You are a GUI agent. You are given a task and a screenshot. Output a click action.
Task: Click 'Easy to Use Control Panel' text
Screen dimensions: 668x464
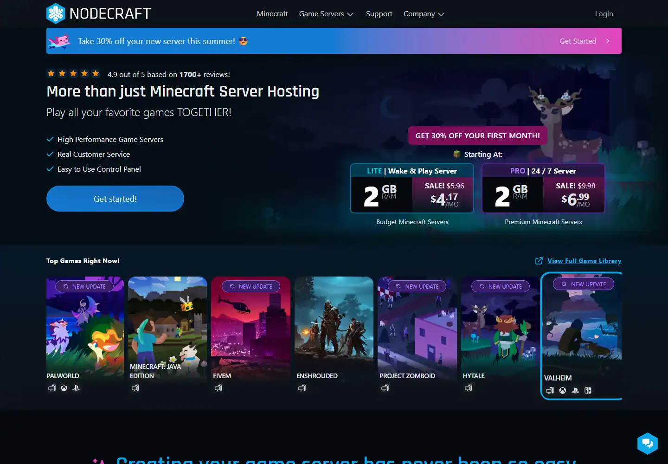click(99, 169)
